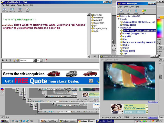This screenshot has height=123, width=164.
Task: Collapse the msatclayart group
Action: coord(118,28)
